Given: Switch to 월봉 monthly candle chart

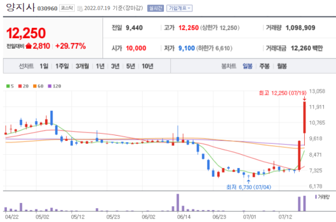Looking at the screenshot, I should 282,66.
